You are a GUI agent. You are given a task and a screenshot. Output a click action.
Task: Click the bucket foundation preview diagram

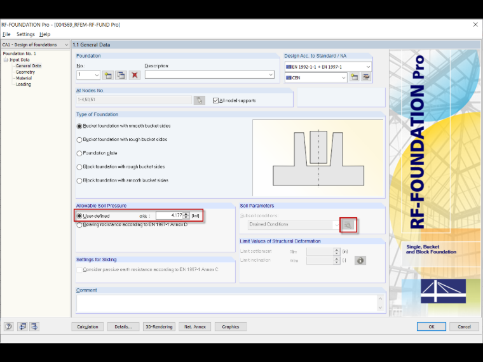(x=318, y=158)
